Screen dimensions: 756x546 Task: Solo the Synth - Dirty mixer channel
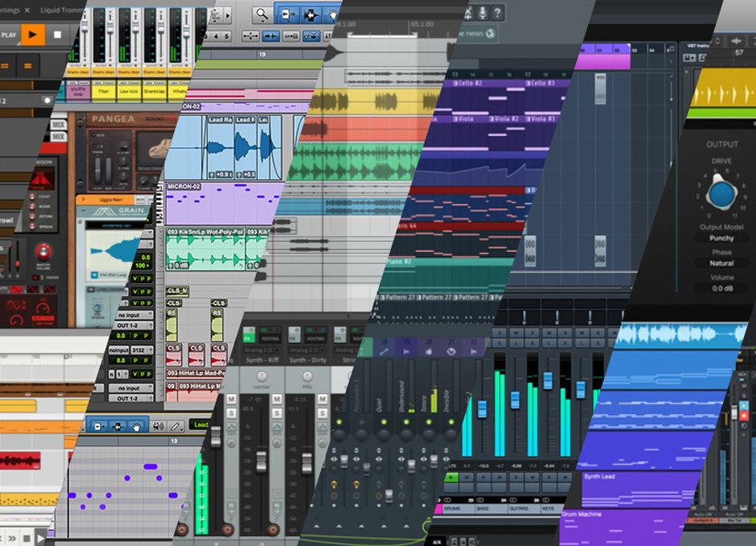point(276,413)
